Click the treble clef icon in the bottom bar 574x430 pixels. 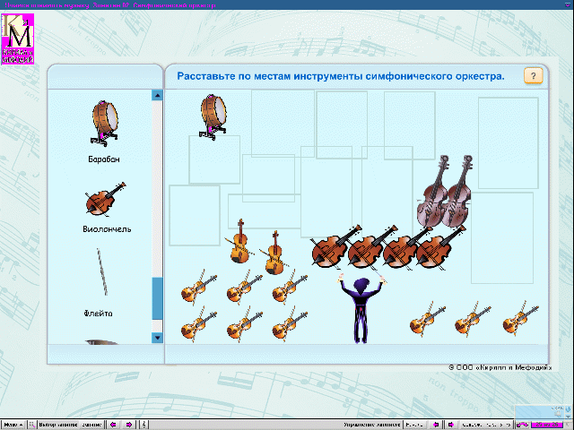point(145,425)
